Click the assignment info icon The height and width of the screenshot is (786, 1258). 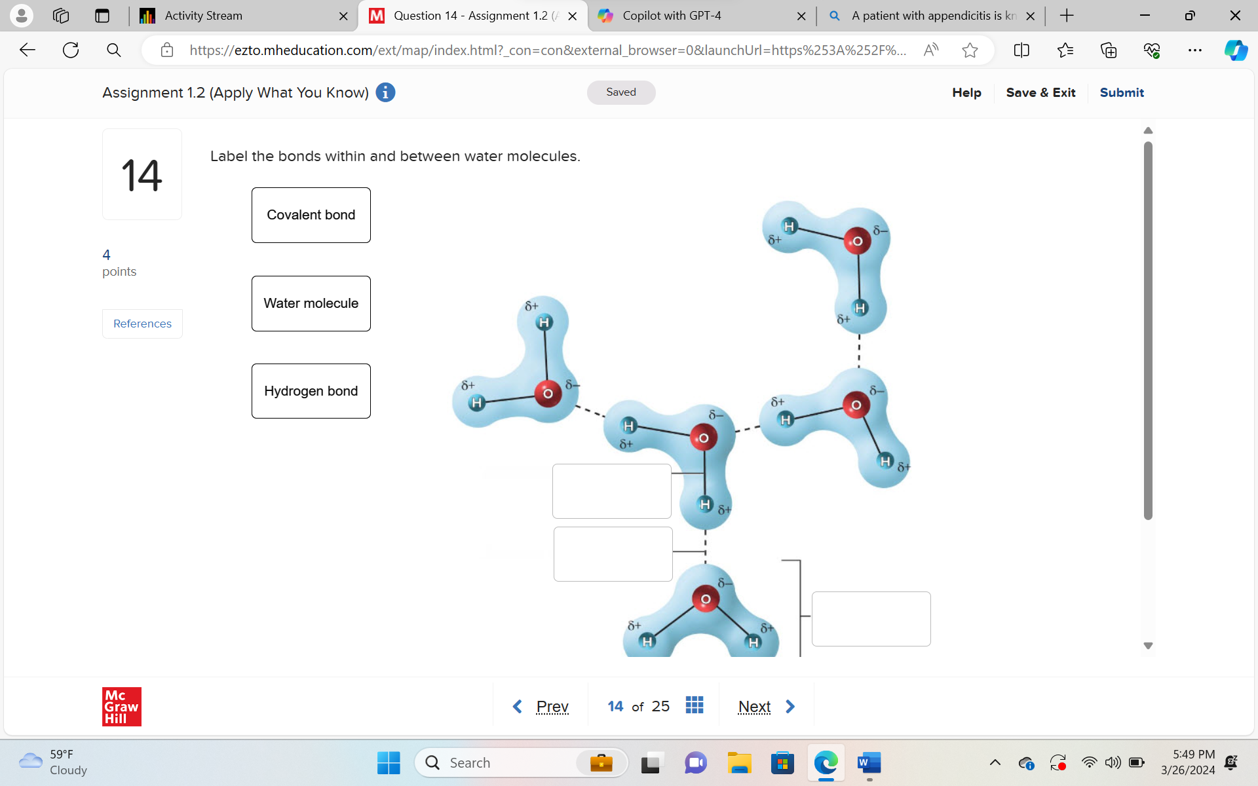pos(385,92)
